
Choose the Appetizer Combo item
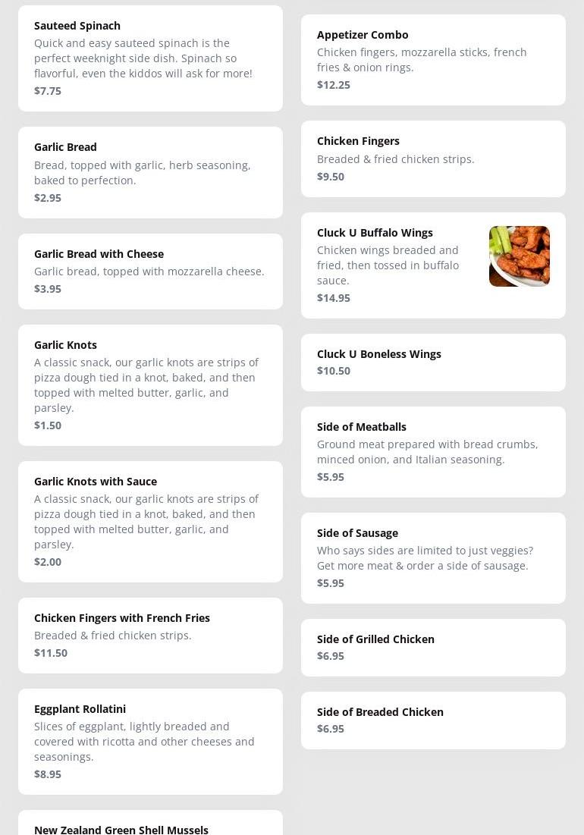(x=433, y=60)
